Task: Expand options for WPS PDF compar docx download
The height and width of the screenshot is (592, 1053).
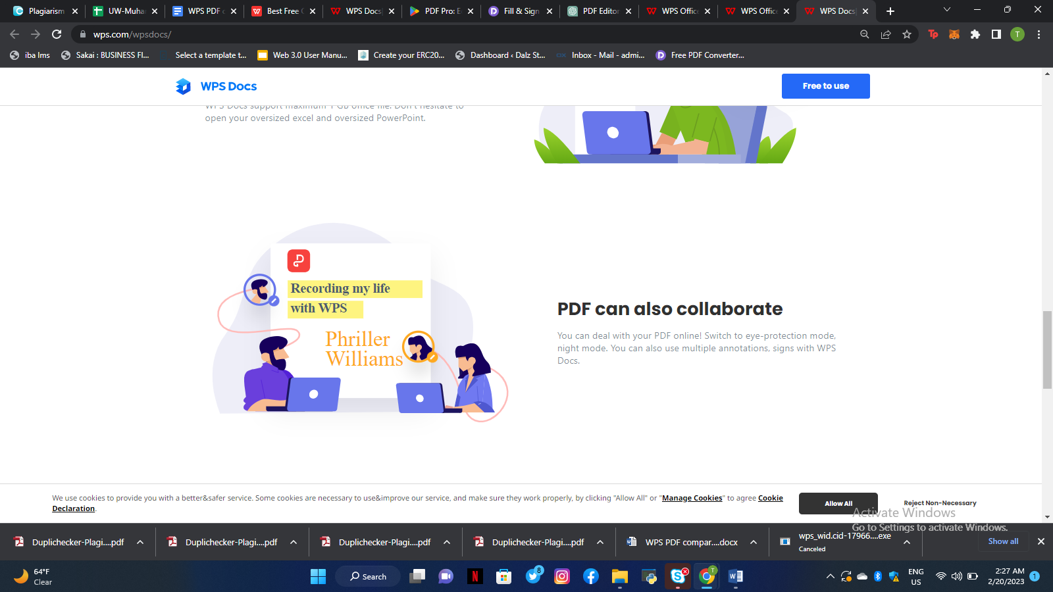Action: coord(754,542)
